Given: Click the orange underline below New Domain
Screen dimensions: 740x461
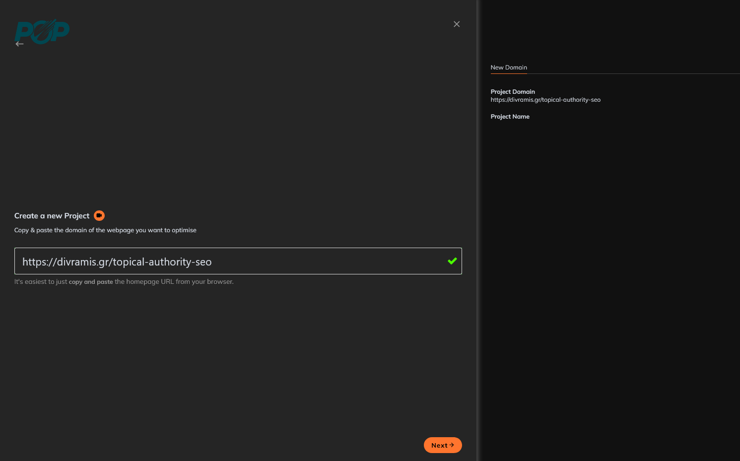Looking at the screenshot, I should coord(509,74).
